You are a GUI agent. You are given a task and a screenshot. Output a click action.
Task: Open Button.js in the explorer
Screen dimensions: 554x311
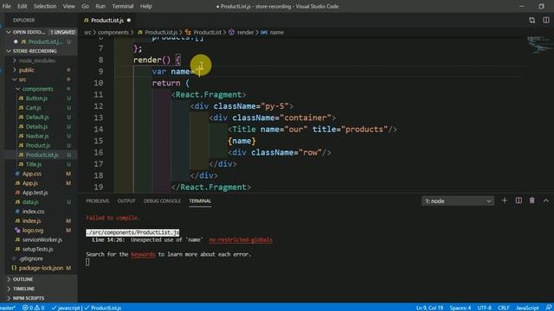[x=36, y=98]
